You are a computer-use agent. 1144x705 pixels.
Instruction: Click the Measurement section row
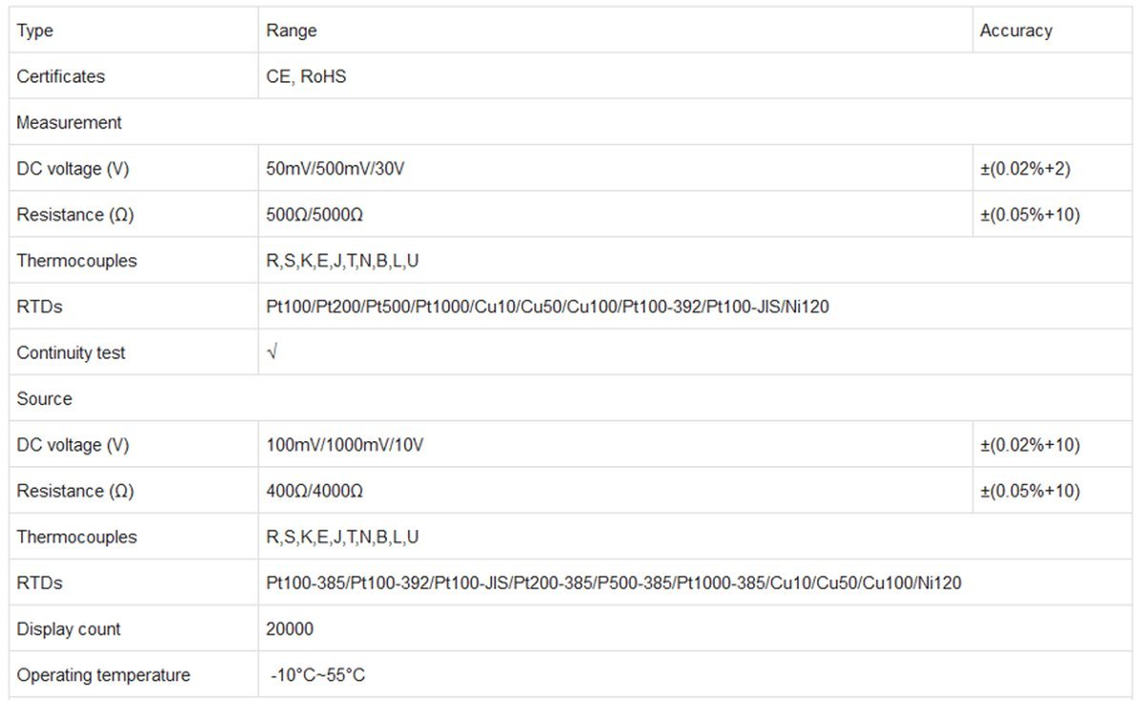point(571,122)
